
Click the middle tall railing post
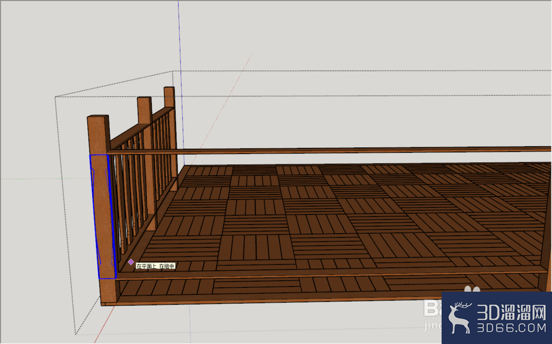tap(148, 164)
